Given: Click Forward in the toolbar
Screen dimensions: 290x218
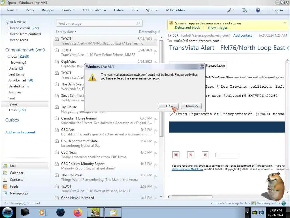Looking at the screenshot, I should tap(68, 10).
